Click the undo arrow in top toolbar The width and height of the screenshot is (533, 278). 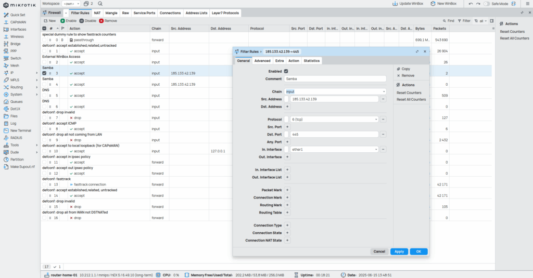pyautogui.click(x=471, y=4)
